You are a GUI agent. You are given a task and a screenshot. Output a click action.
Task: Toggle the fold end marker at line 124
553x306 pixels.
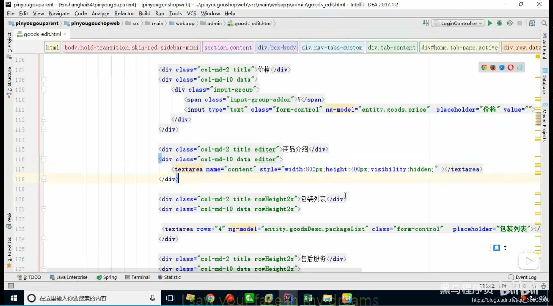pyautogui.click(x=44, y=239)
